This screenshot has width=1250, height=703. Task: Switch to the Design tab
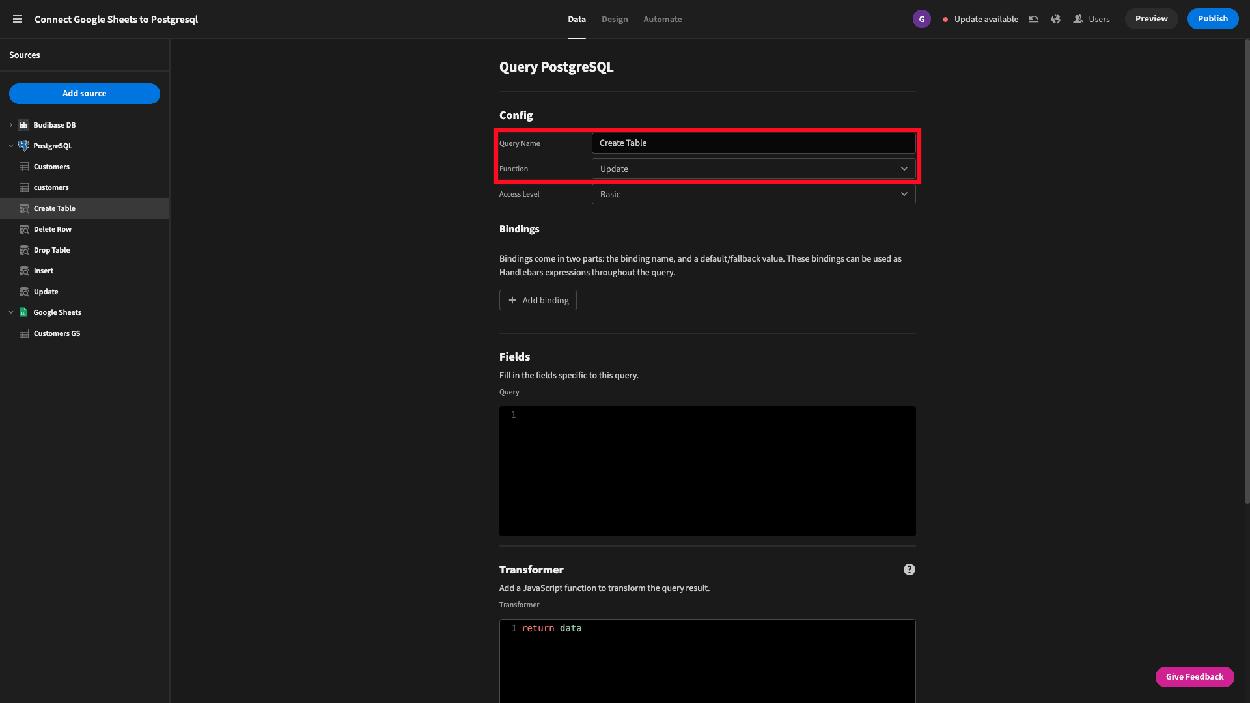point(614,19)
